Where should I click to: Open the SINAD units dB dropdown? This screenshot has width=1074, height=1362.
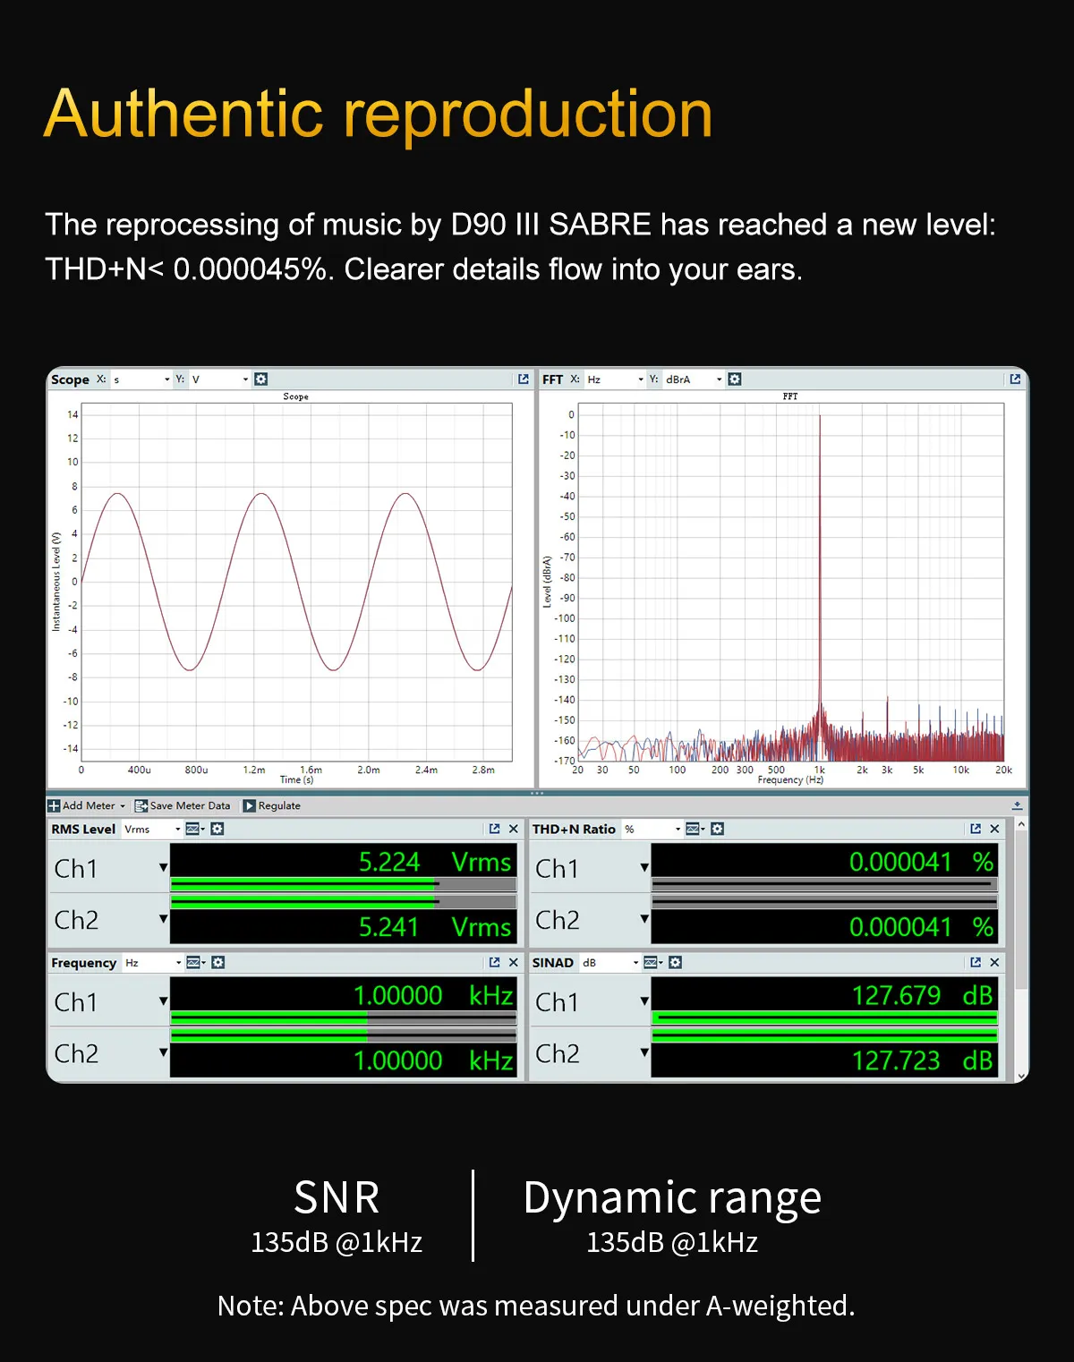(x=637, y=962)
